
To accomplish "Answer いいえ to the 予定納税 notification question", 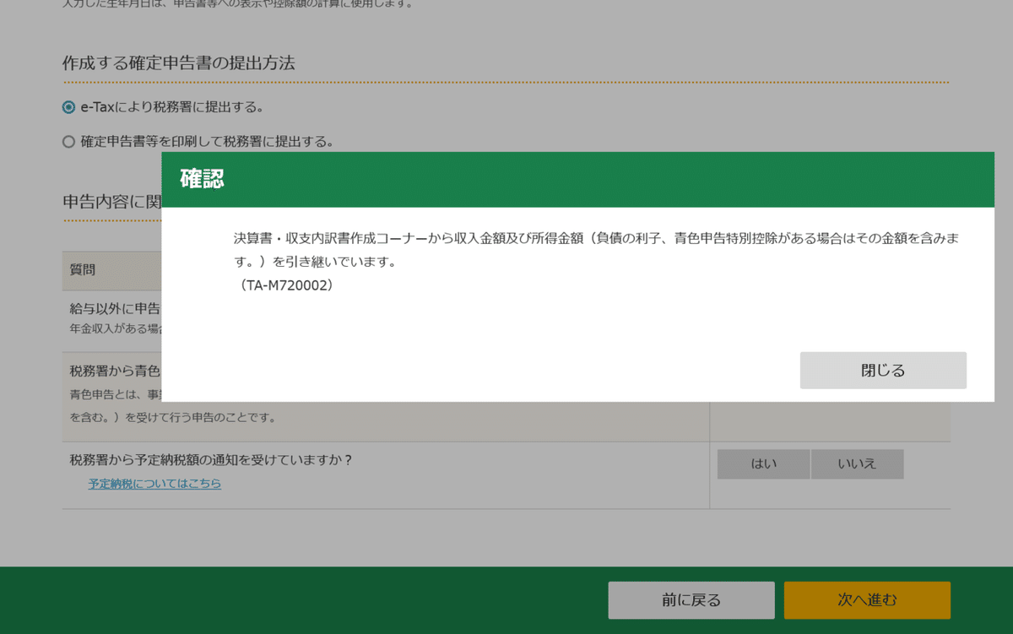I will [857, 463].
